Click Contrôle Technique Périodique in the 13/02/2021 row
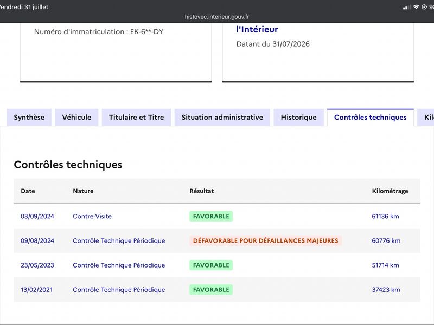 point(119,290)
